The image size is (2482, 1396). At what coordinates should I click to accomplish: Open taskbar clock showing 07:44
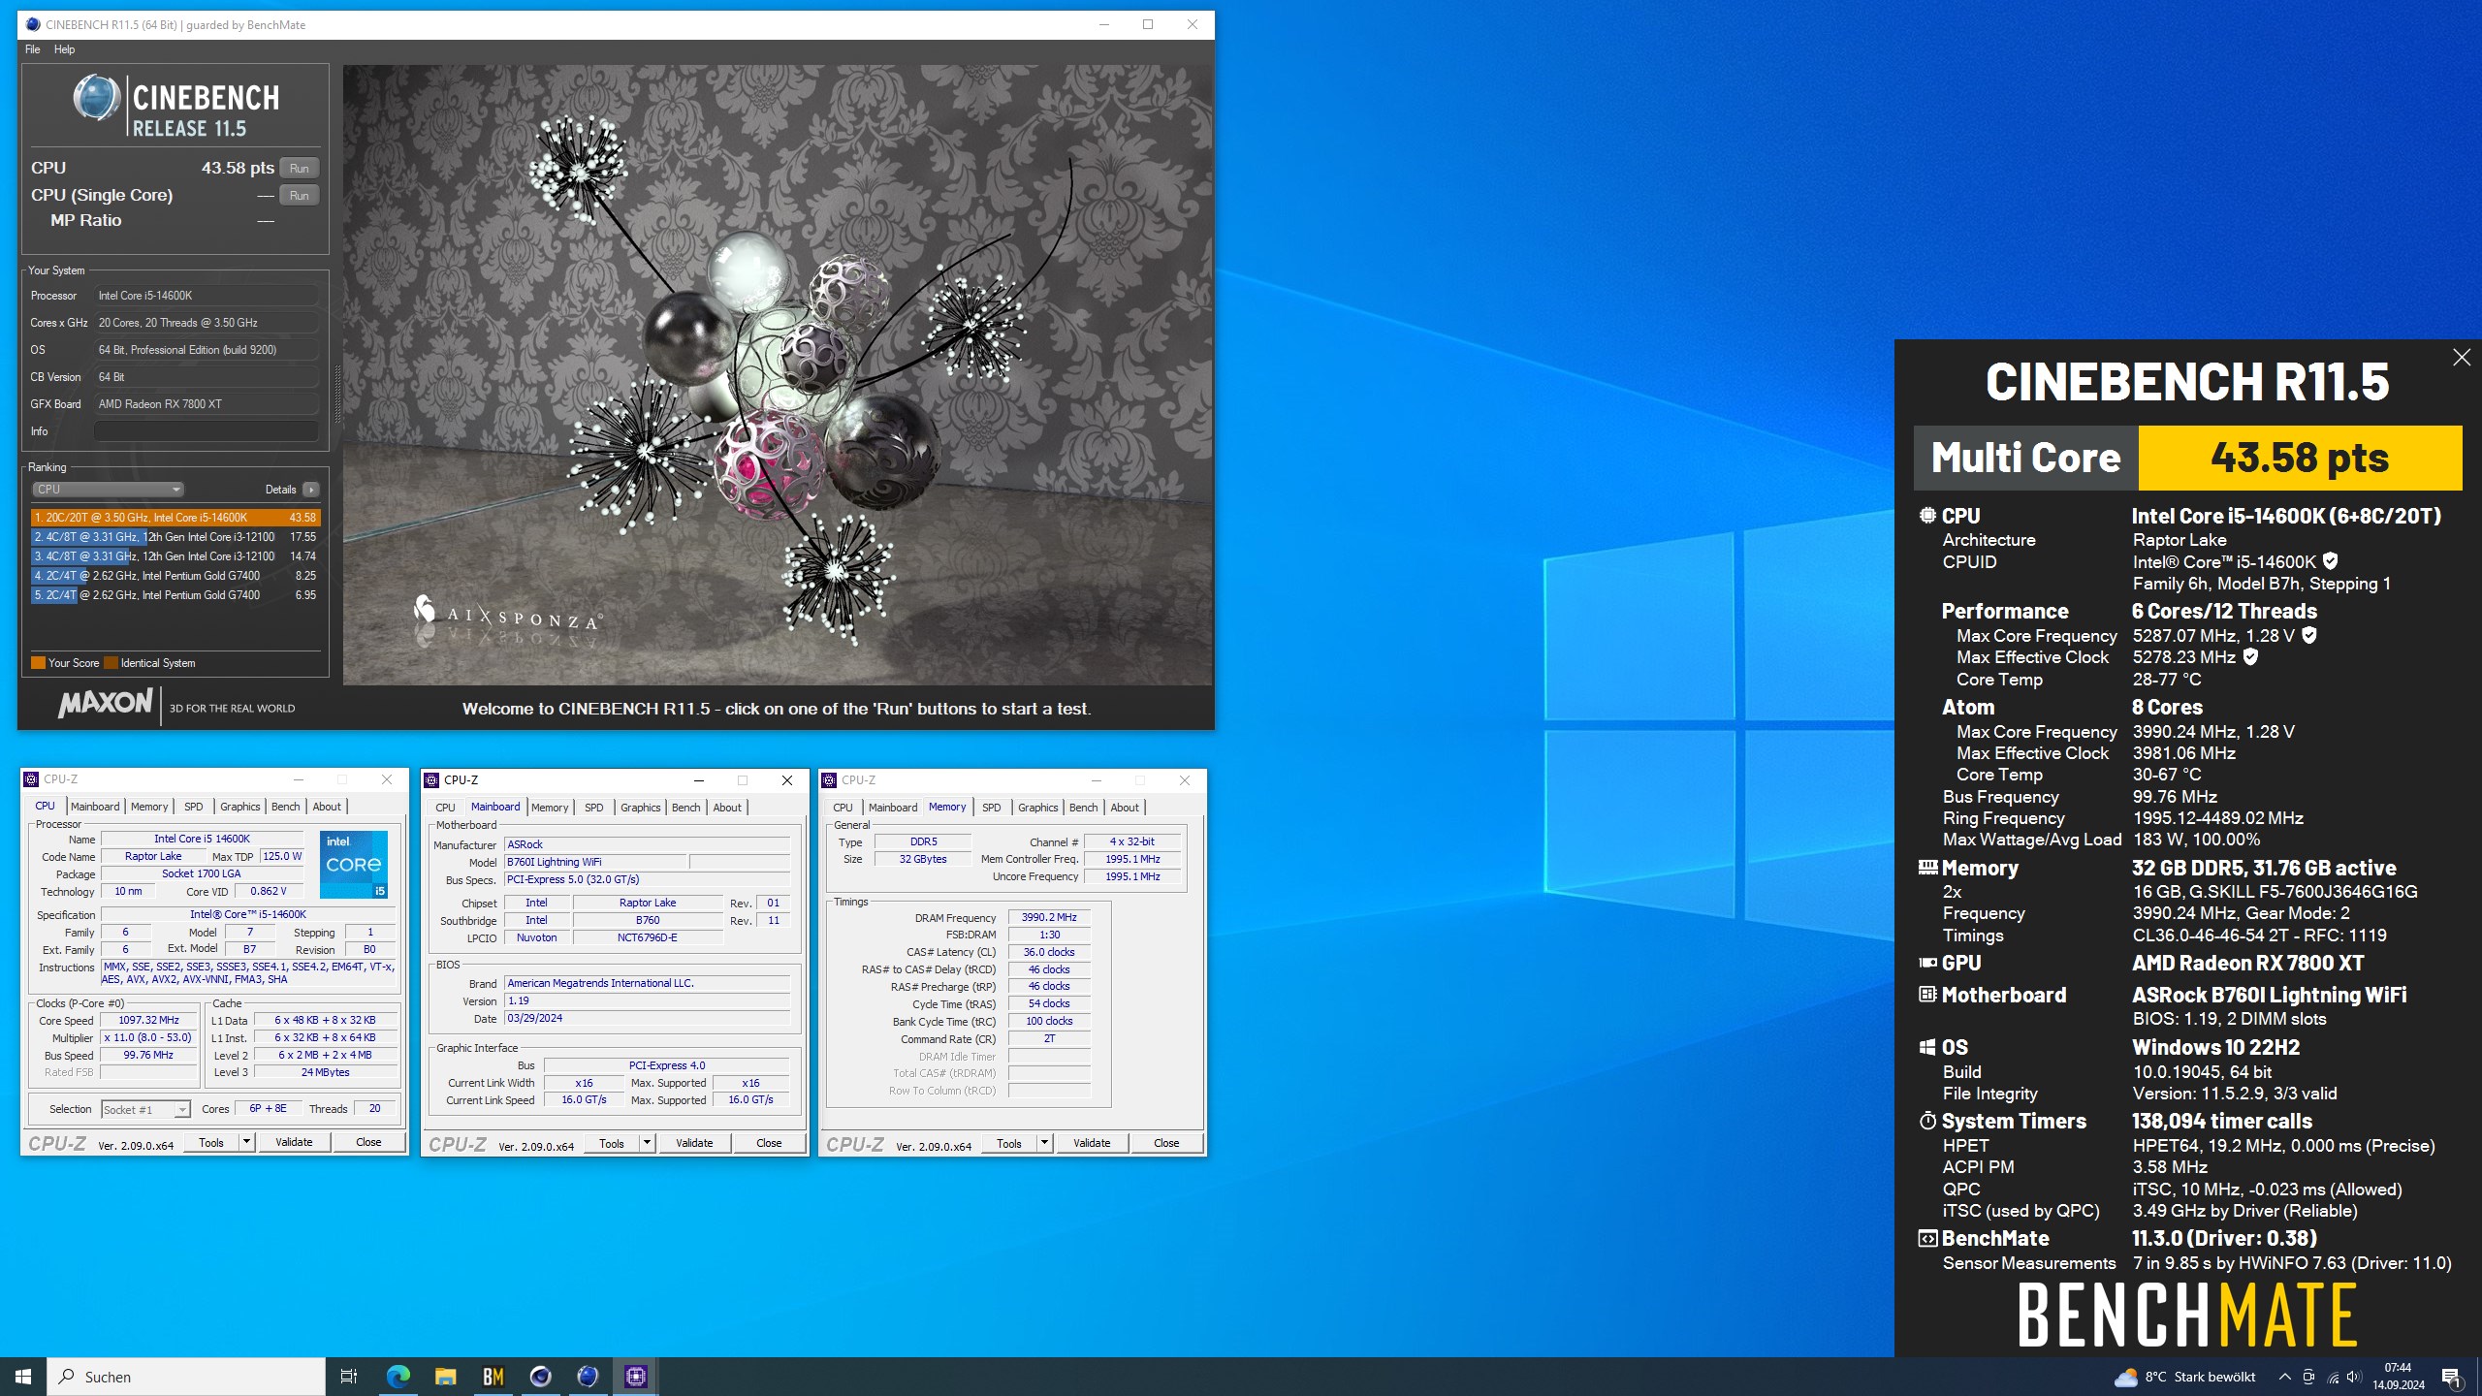(x=2398, y=1377)
